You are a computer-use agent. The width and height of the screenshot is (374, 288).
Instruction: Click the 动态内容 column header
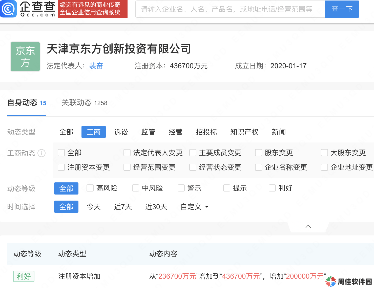tap(163, 254)
